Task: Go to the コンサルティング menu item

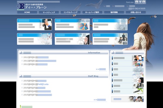Action: pos(71,12)
